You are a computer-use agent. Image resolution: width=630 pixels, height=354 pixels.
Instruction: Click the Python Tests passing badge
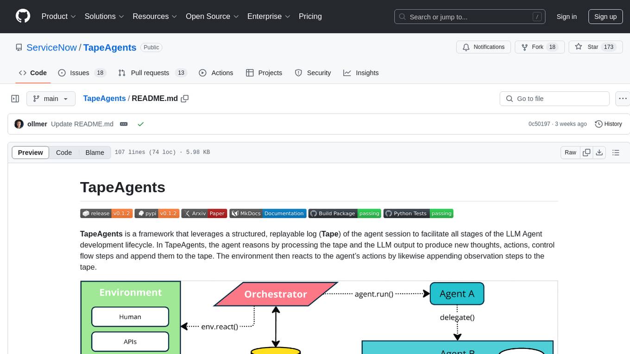419,213
